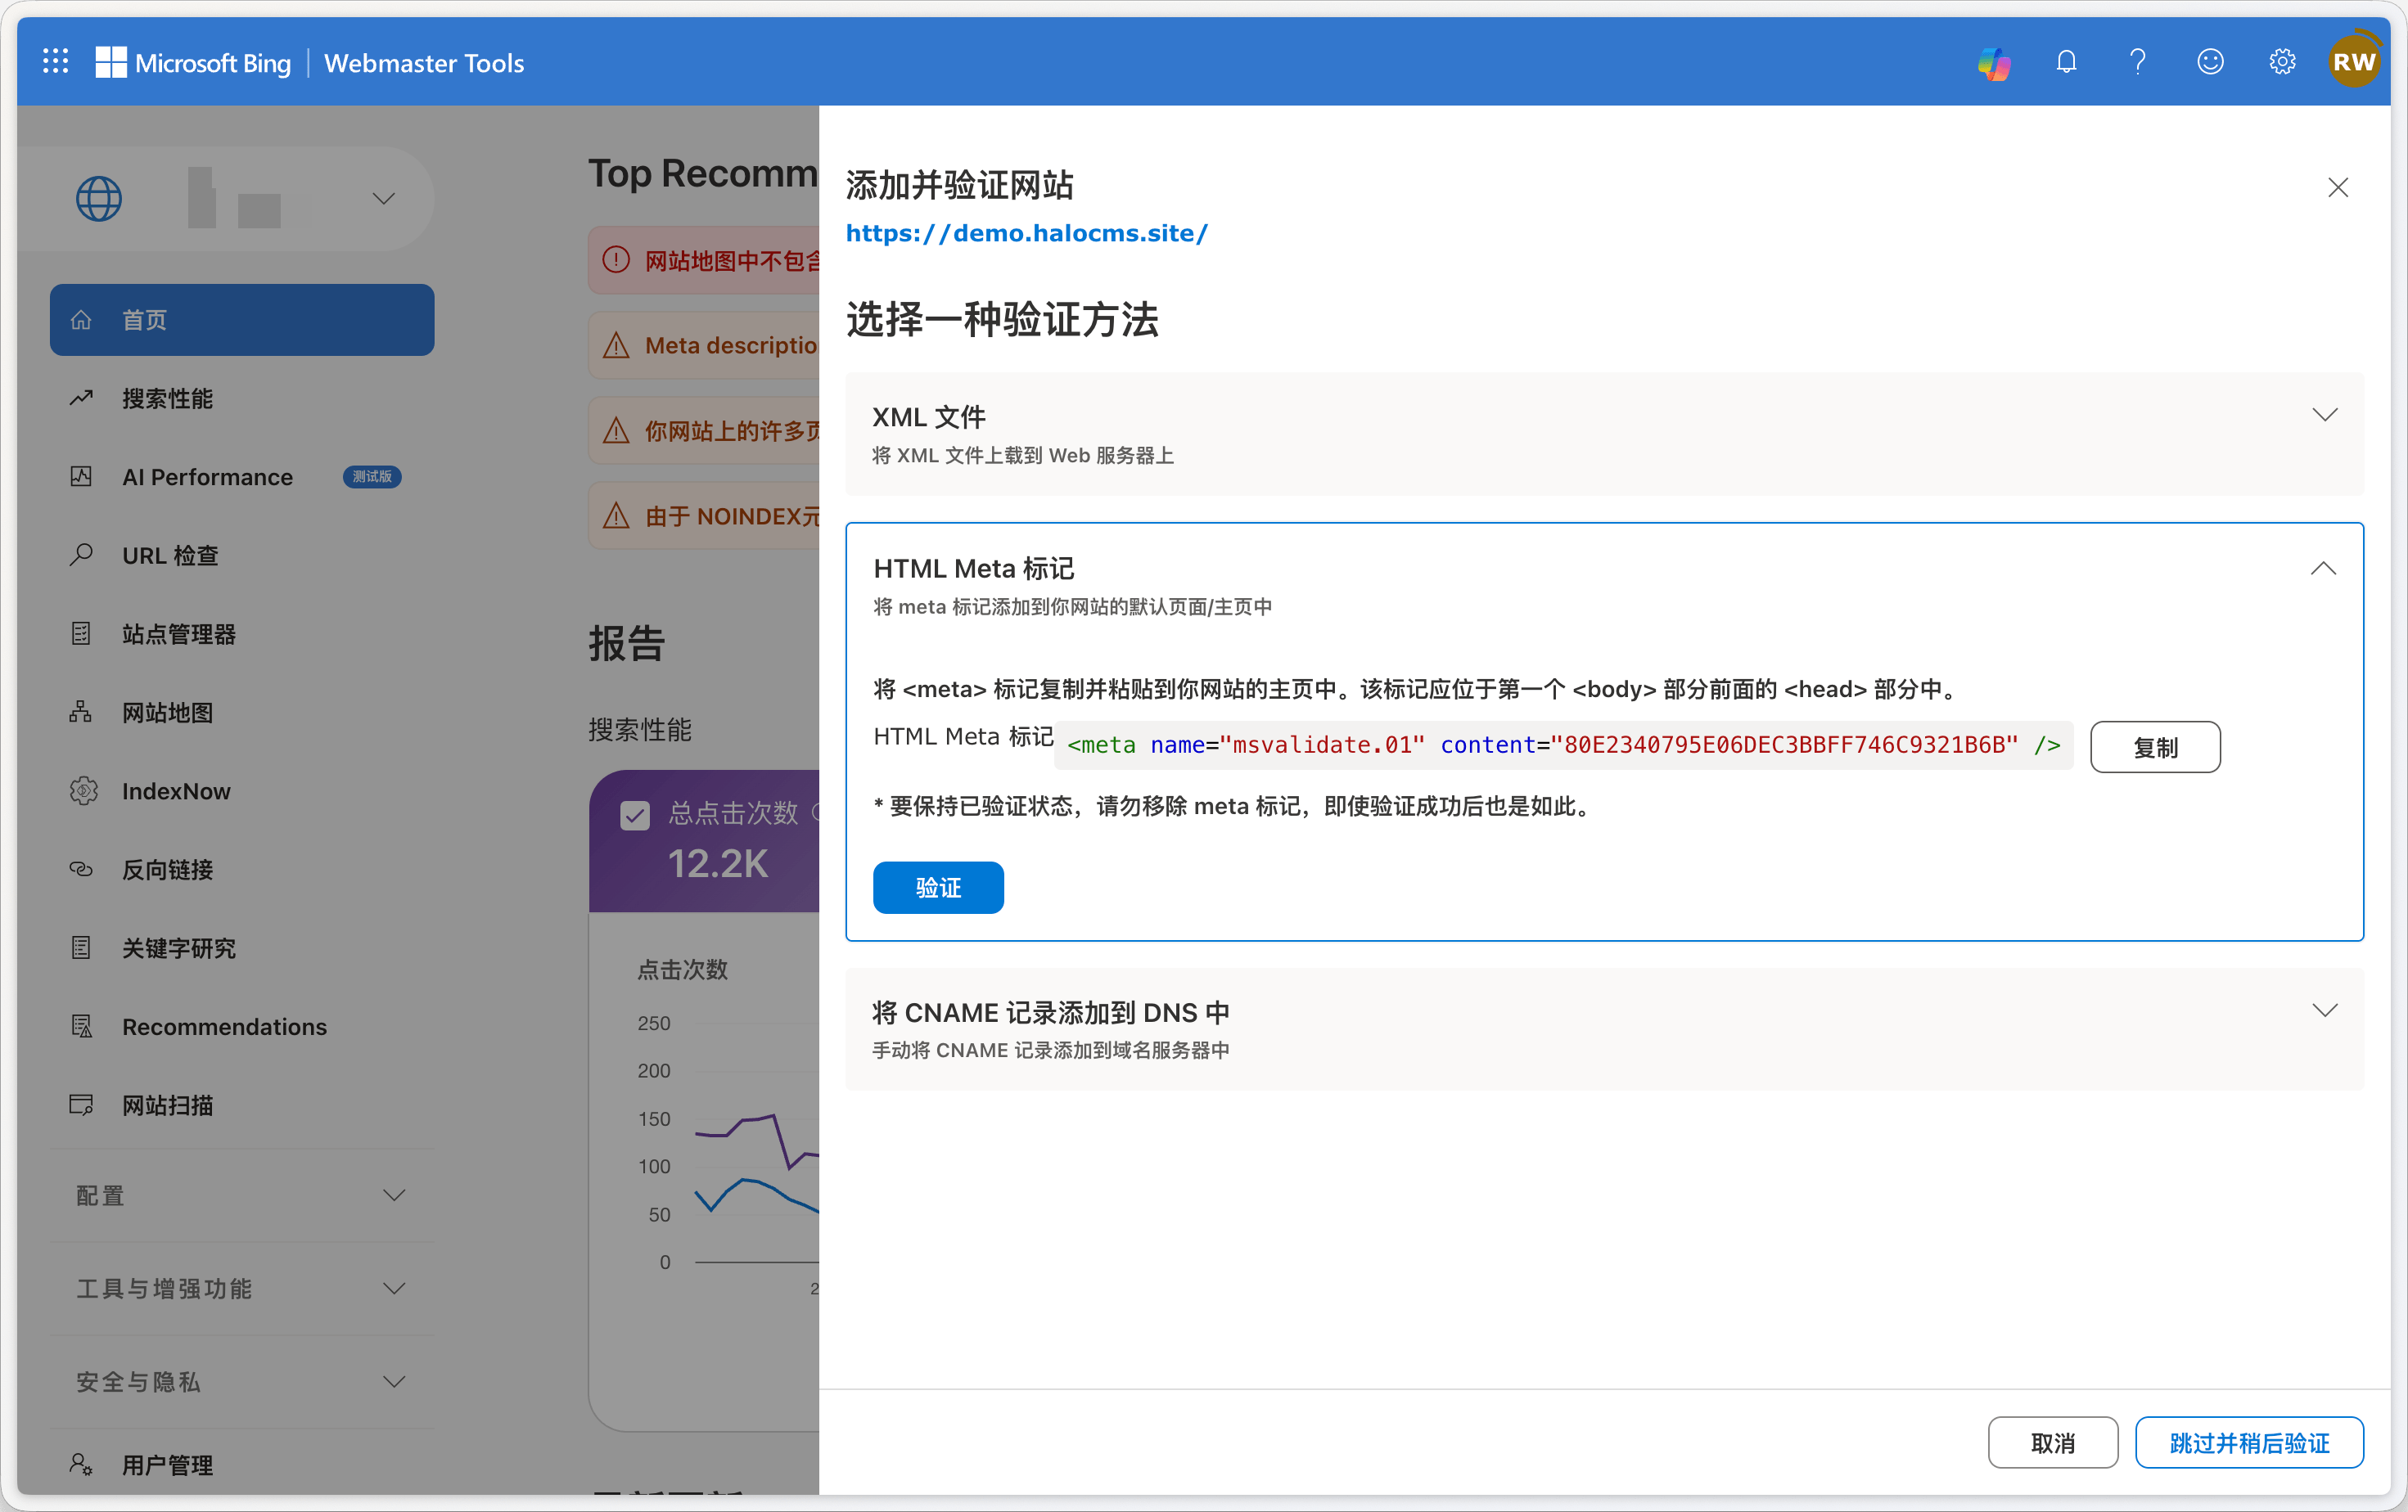Open 网站地图 in the sidebar
Image resolution: width=2408 pixels, height=1512 pixels.
(242, 713)
